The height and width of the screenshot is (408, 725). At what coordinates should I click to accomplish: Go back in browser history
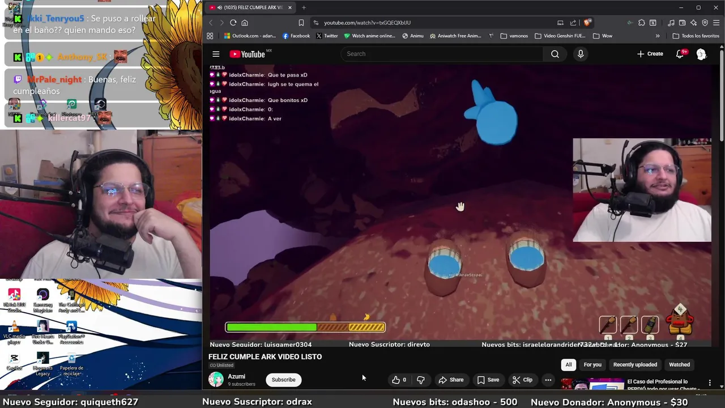pyautogui.click(x=211, y=23)
